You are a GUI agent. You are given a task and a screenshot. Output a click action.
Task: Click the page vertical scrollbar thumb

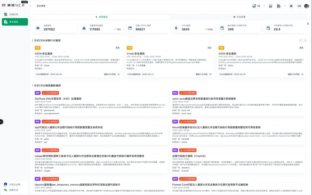pyautogui.click(x=308, y=24)
